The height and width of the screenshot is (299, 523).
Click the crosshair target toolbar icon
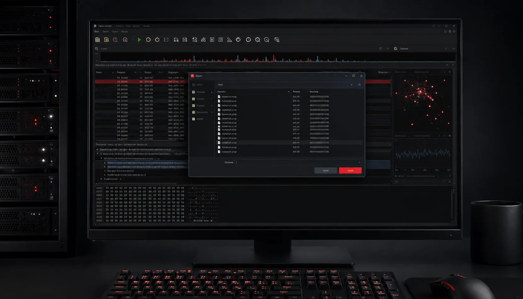coord(238,40)
